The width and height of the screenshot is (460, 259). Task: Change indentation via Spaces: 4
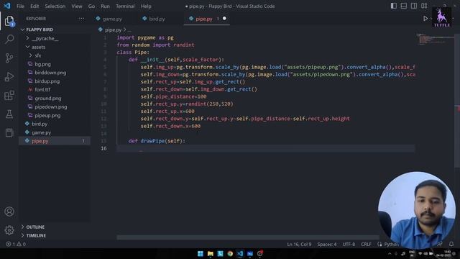tap(327, 244)
